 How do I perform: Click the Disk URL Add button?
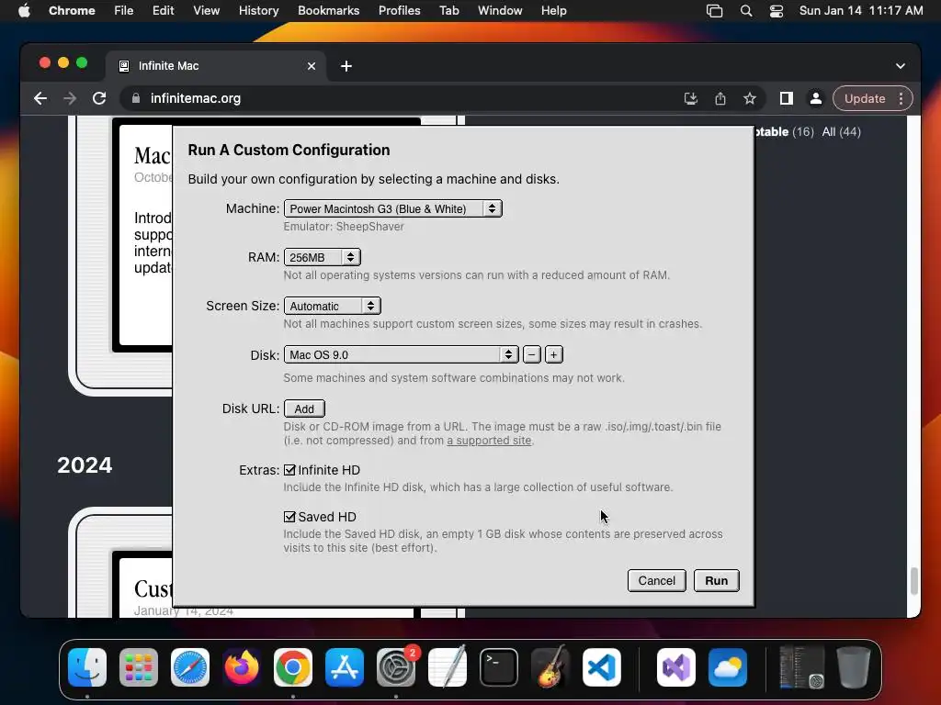tap(304, 408)
